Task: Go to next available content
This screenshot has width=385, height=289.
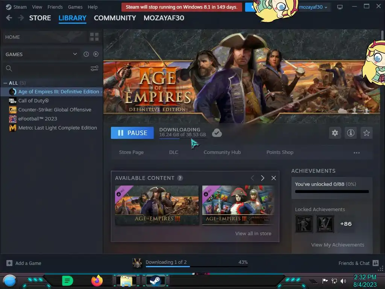Action: (262, 178)
